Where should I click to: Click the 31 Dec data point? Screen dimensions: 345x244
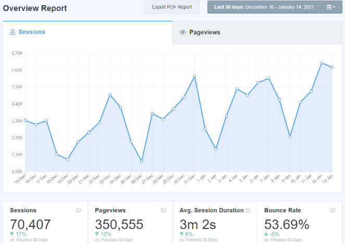pyautogui.click(x=194, y=76)
